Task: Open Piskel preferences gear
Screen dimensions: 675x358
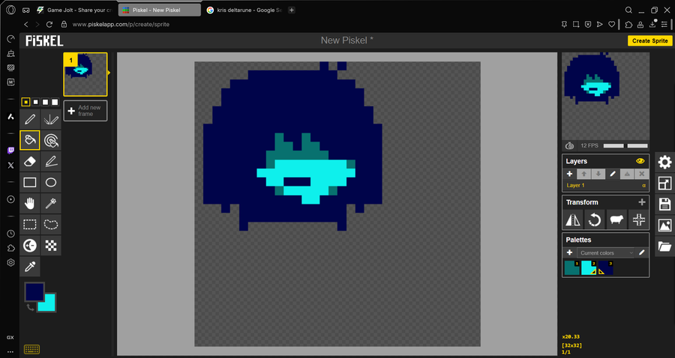Action: pyautogui.click(x=664, y=162)
